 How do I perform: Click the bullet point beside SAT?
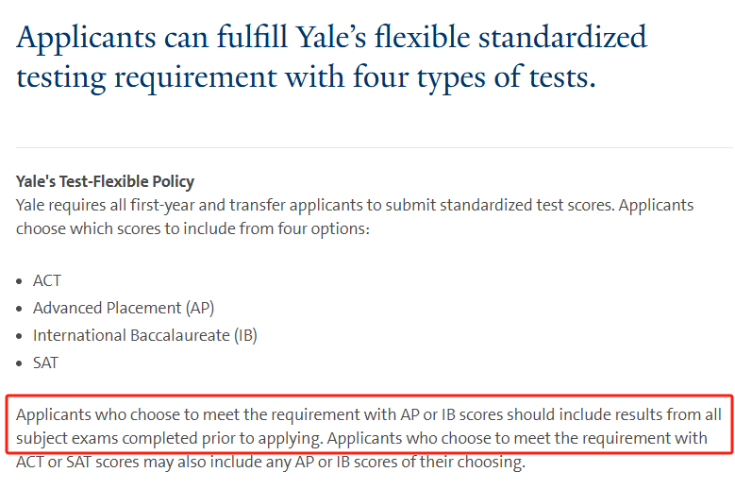point(21,363)
